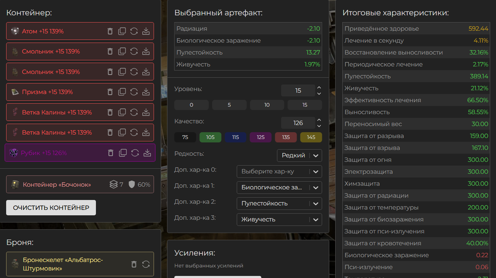Viewport: 496px width, 278px height.
Task: Click Защита от взрыва 167.10 row
Action: point(416,148)
